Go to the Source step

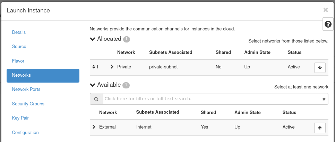coord(19,46)
